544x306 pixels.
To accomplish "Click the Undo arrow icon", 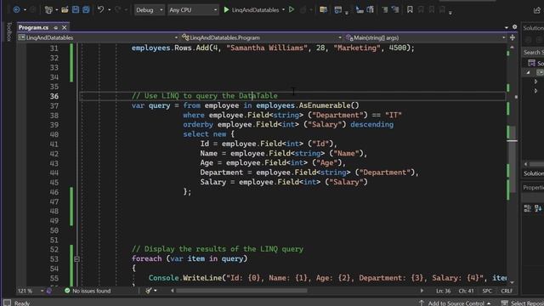I will [100, 9].
